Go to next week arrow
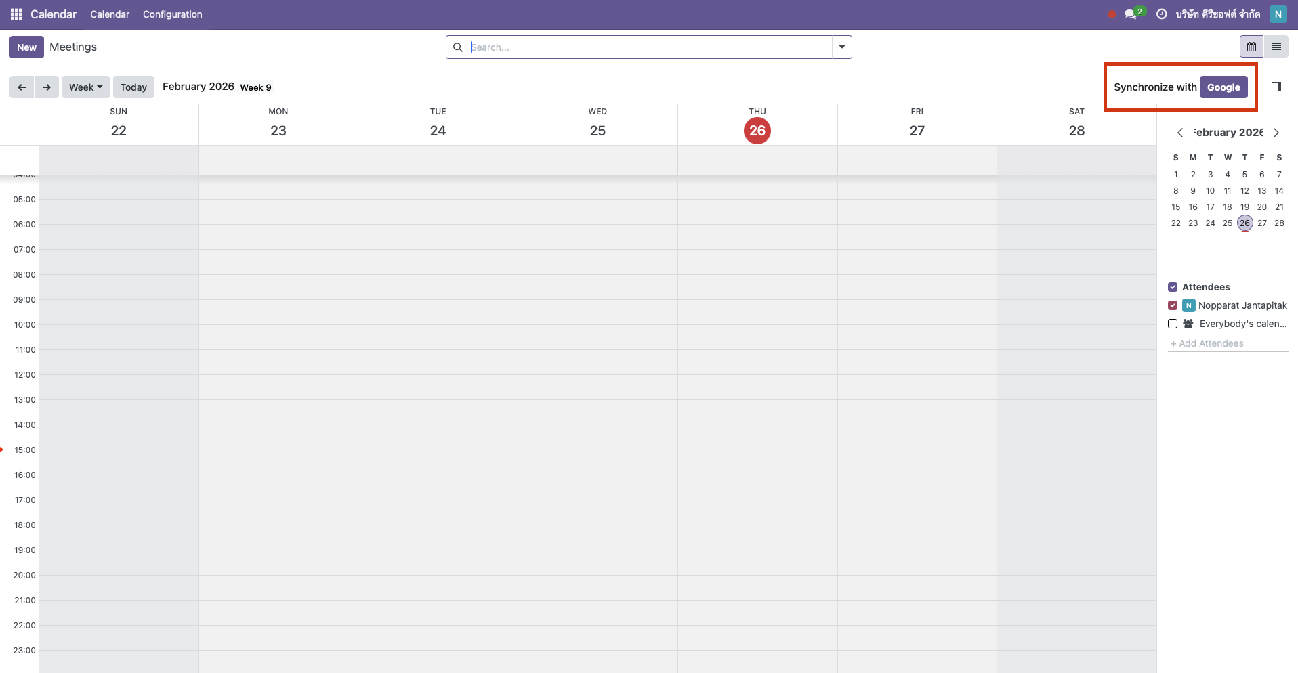The image size is (1298, 673). 46,87
